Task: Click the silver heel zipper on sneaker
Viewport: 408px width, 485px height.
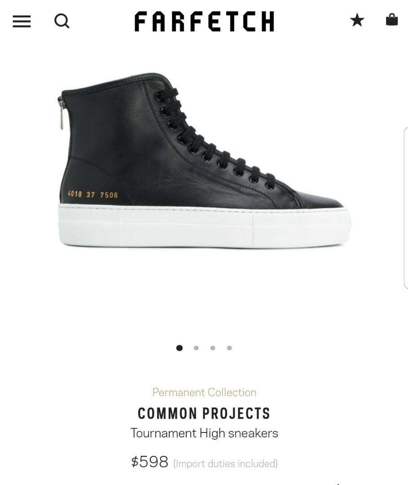Action: (60, 113)
